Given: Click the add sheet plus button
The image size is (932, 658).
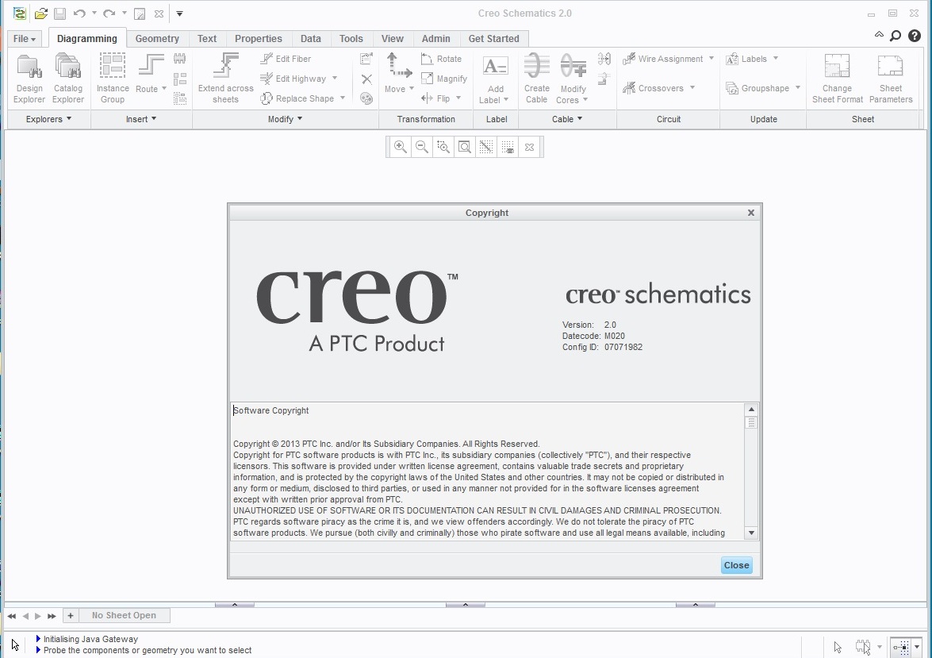Looking at the screenshot, I should click(70, 616).
